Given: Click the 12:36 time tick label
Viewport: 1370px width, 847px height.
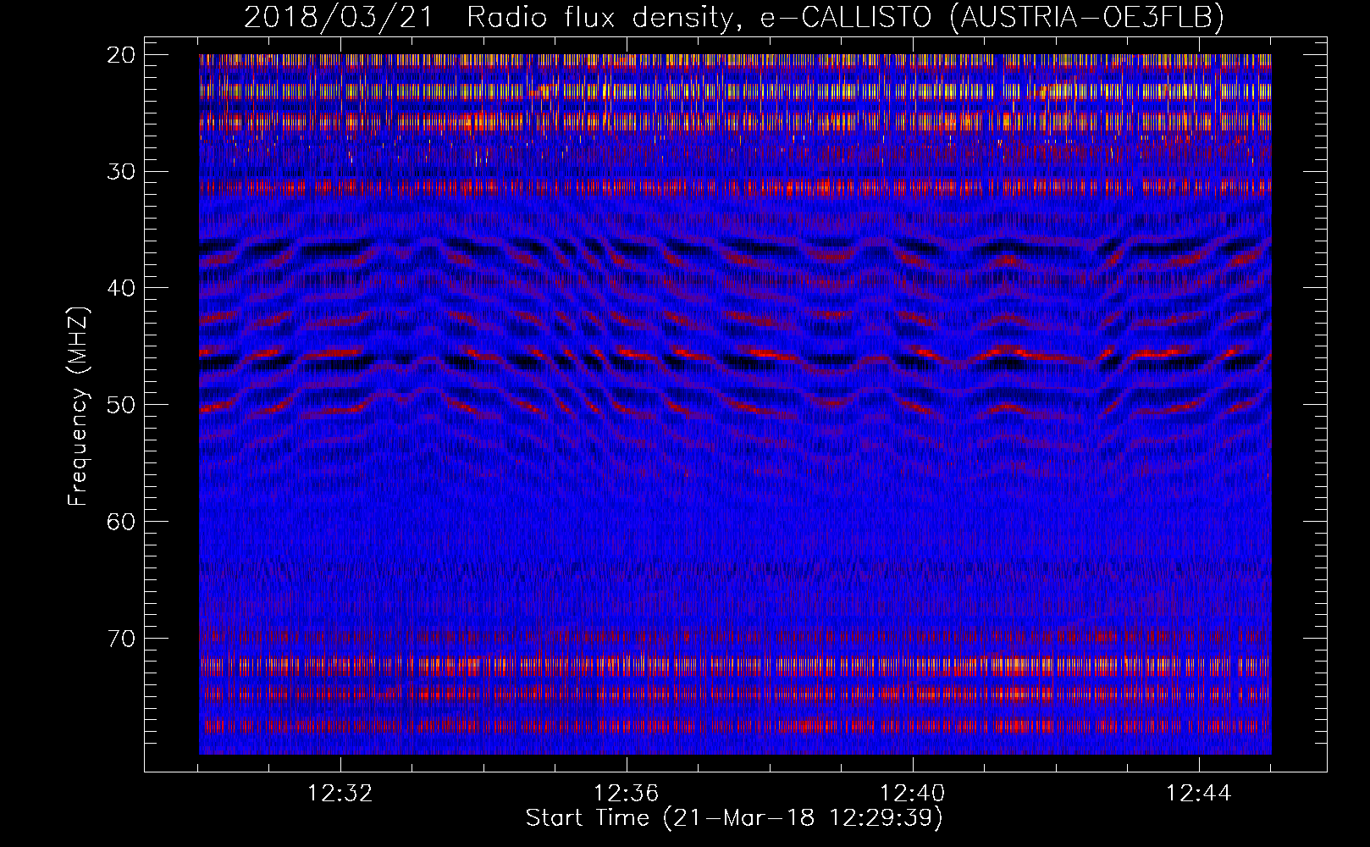Looking at the screenshot, I should click(627, 794).
